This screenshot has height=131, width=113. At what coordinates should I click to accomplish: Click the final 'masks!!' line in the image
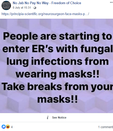click(x=57, y=99)
